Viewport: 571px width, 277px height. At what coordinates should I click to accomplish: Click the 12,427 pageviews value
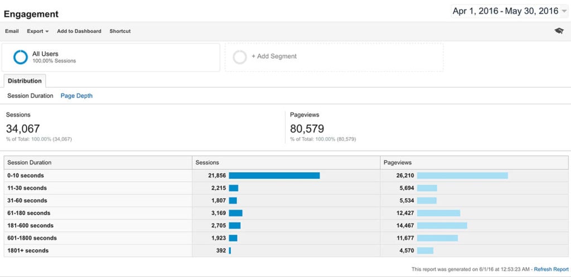coord(405,213)
